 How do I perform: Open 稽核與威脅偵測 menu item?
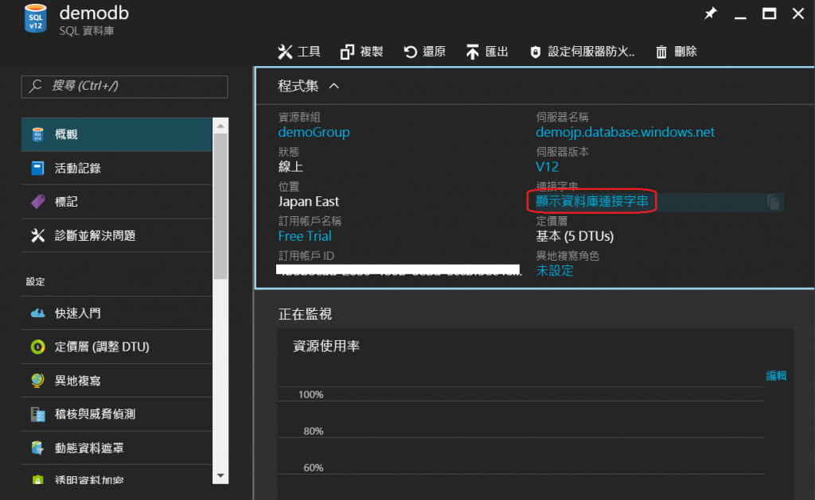[116, 414]
